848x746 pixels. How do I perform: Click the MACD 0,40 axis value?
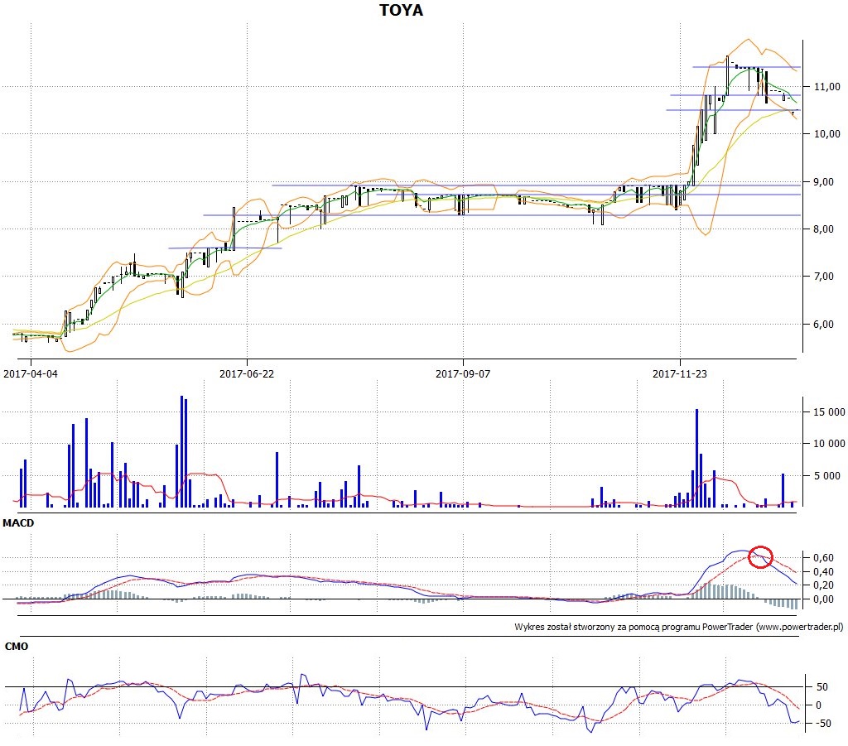click(823, 571)
